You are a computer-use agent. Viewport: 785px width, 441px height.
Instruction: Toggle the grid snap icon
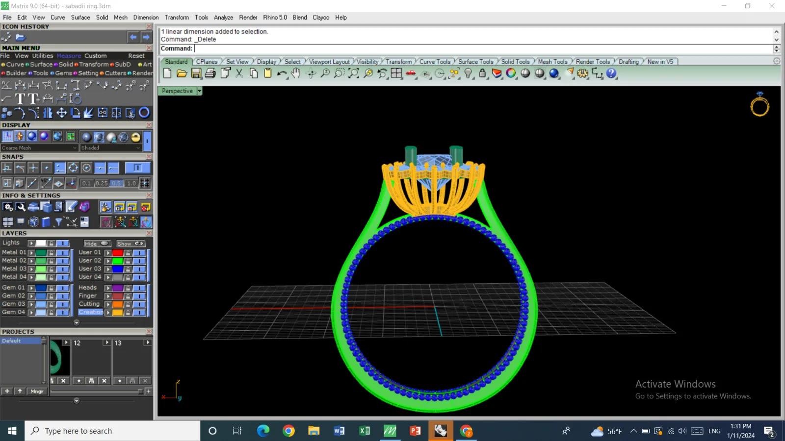coord(145,183)
